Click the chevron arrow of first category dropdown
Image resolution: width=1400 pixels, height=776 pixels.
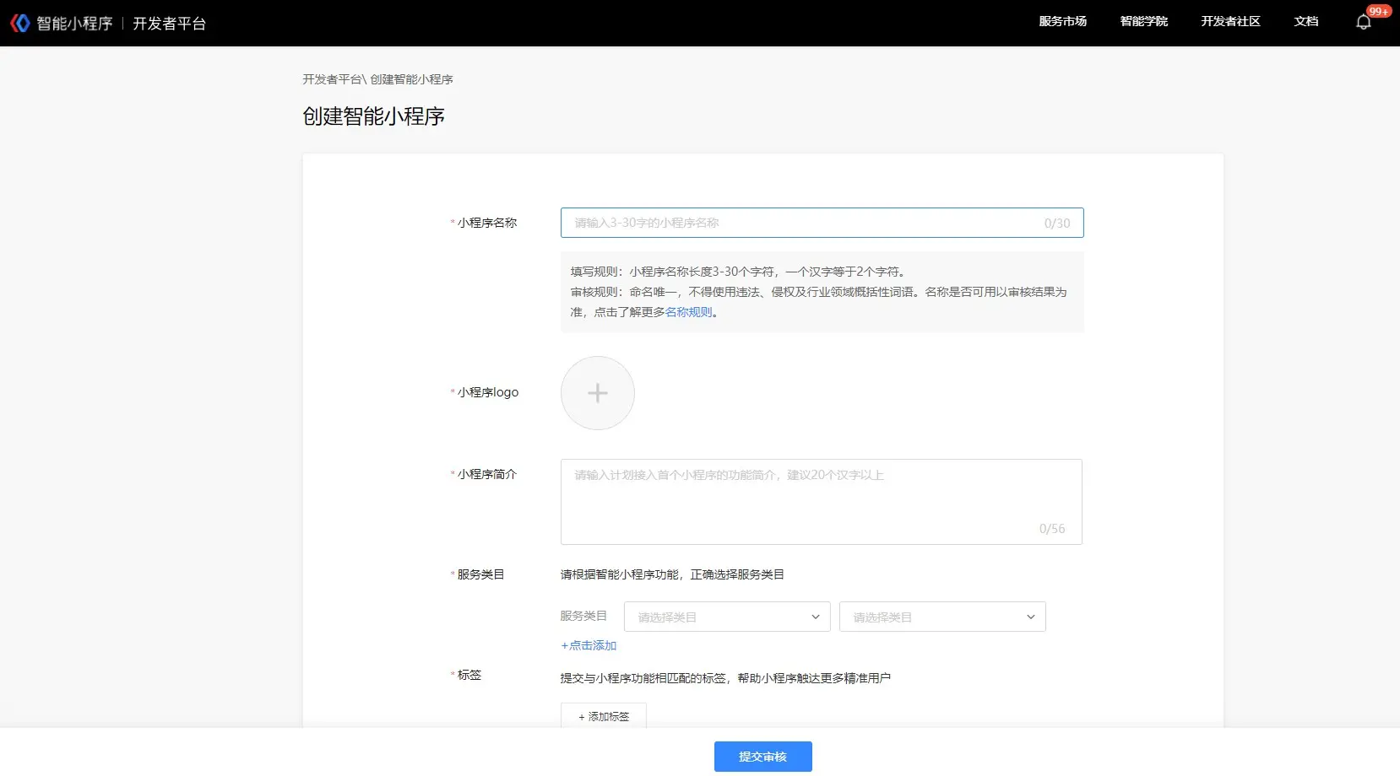click(x=816, y=617)
